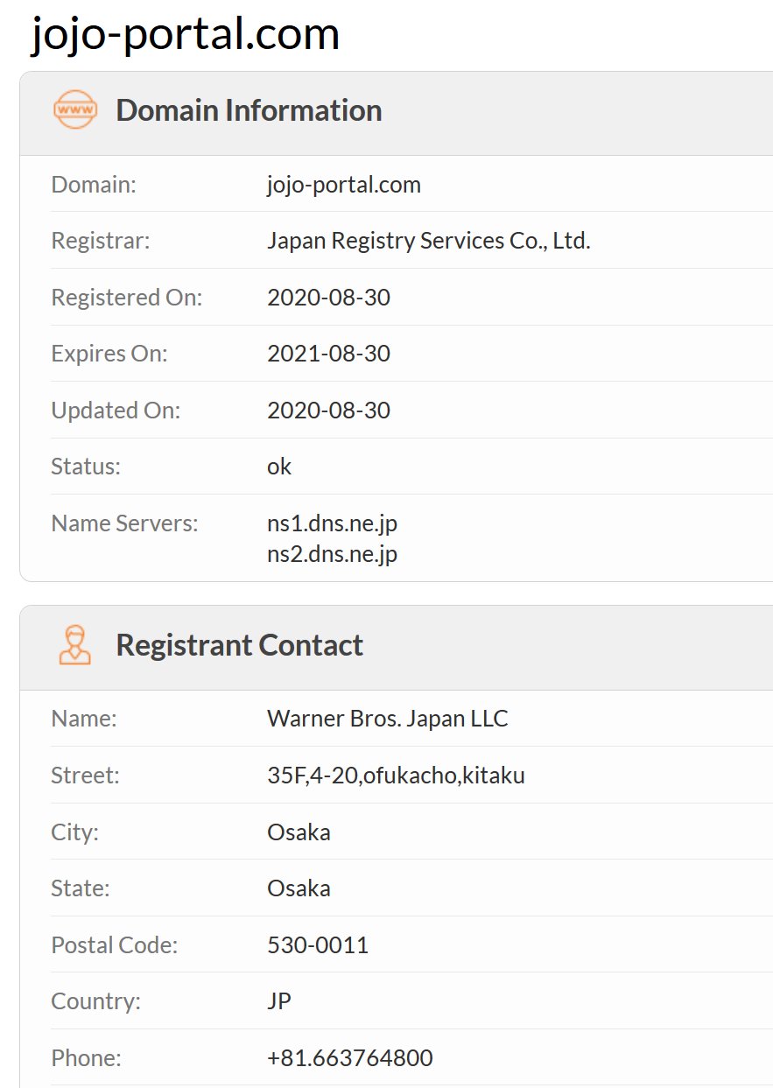Click the Registered On date 2020-08-30
This screenshot has height=1088, width=773.
(328, 298)
